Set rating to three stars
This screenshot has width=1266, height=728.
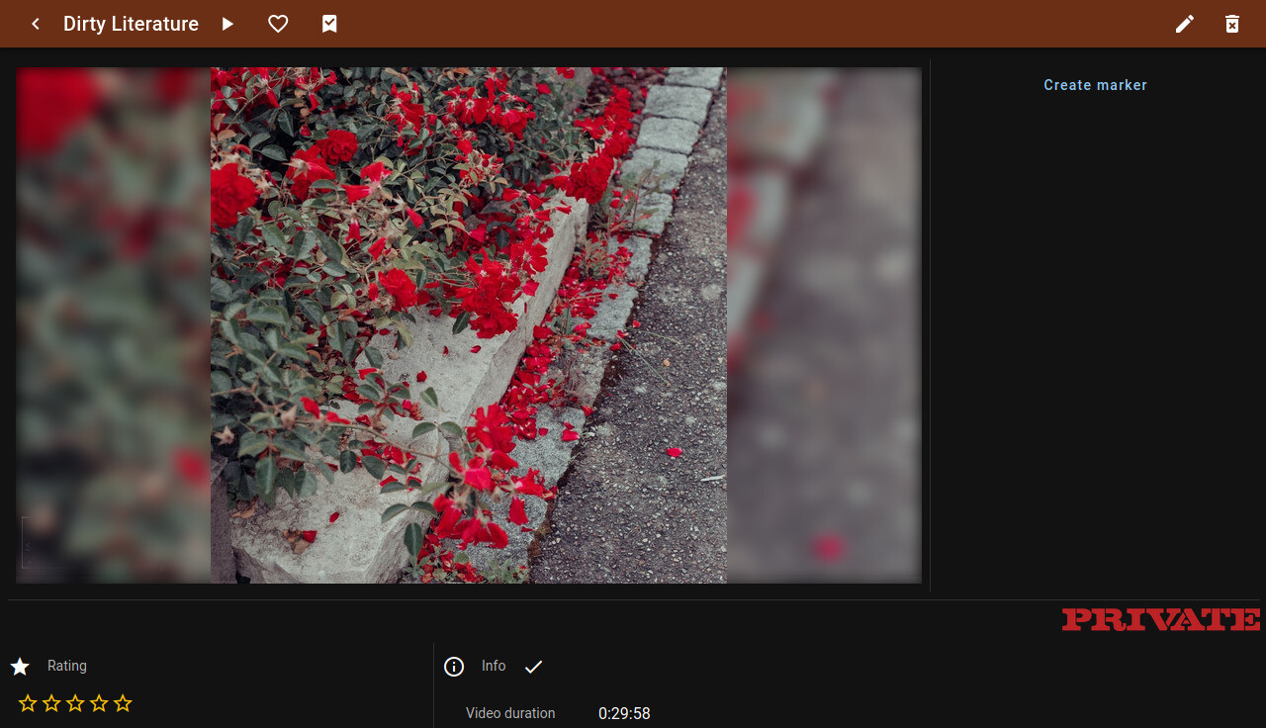[75, 703]
